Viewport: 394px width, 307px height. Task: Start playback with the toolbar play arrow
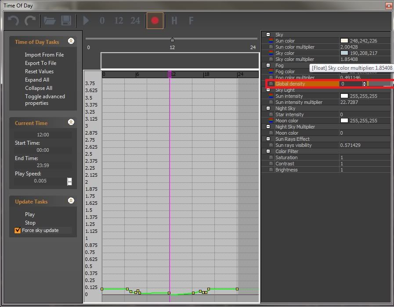(x=86, y=21)
